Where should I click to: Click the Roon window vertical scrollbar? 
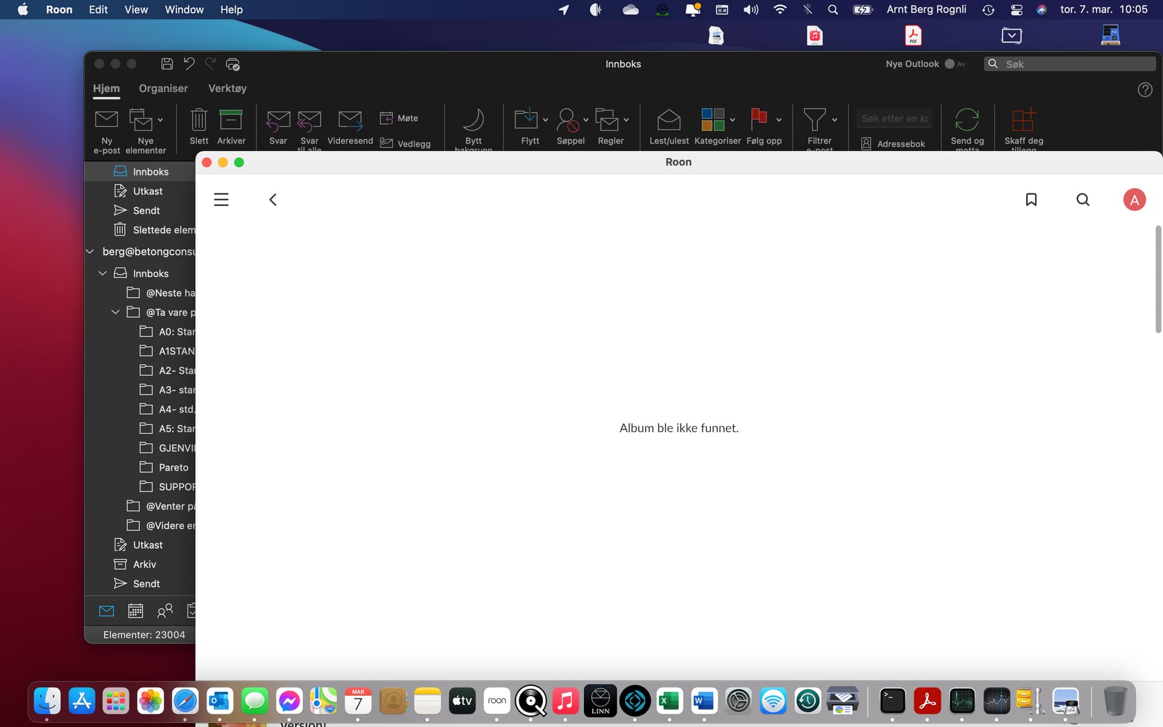[x=1158, y=279]
